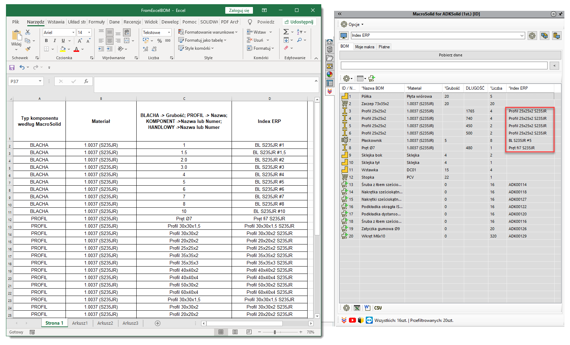The width and height of the screenshot is (570, 345).
Task: Open the fill color dropdown arrow
Action: tap(69, 49)
